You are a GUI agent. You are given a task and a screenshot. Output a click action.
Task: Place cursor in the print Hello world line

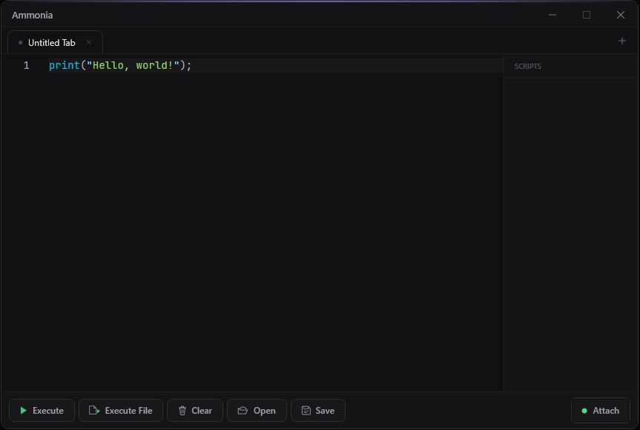120,66
